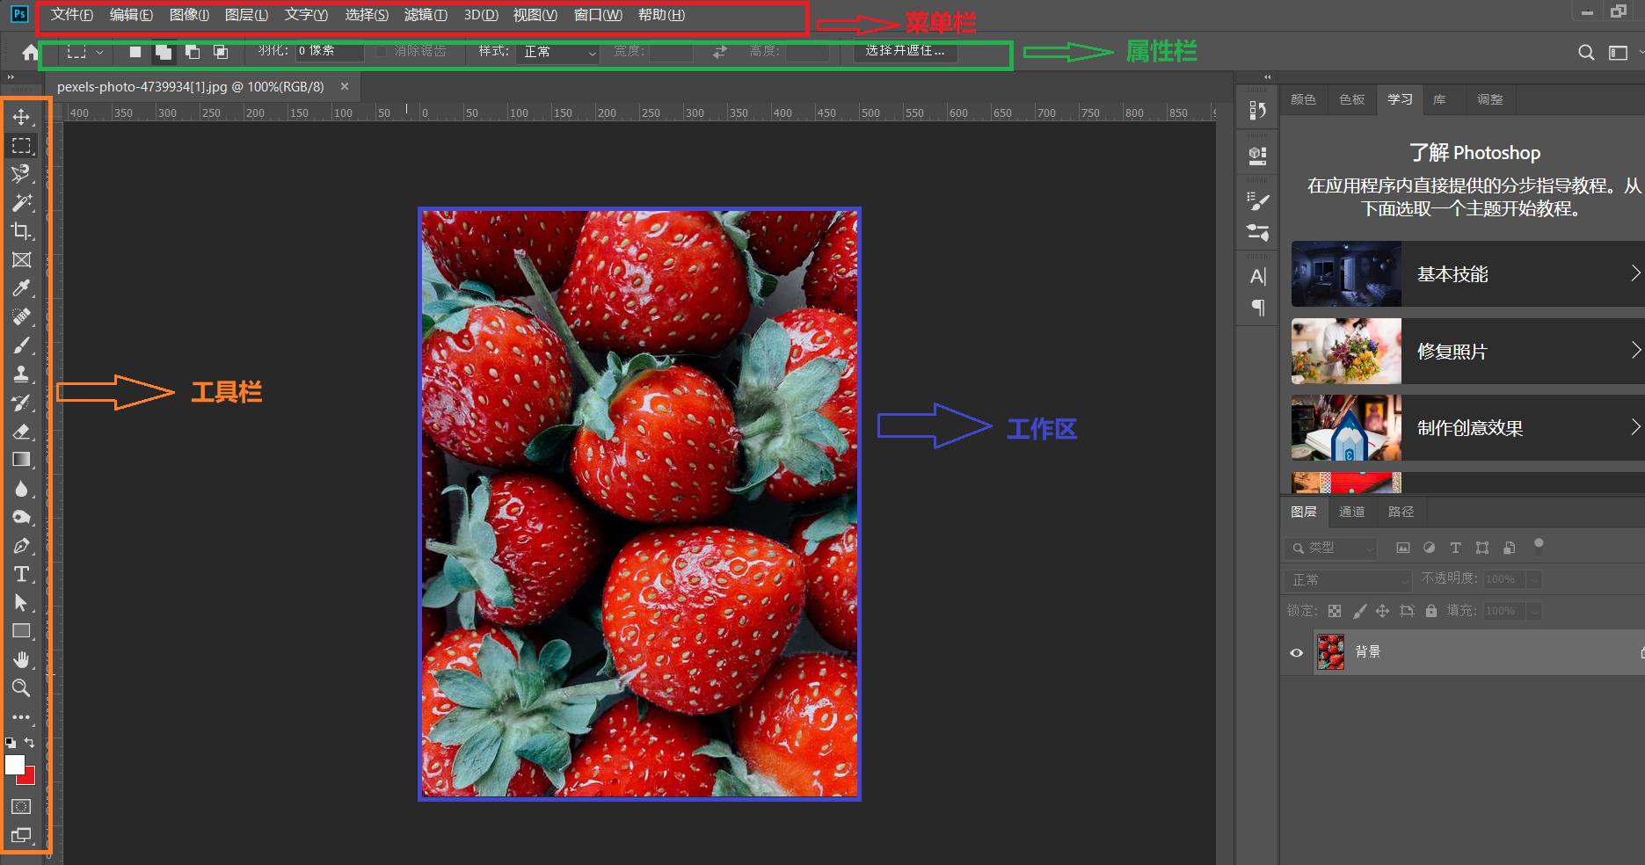Click the Zoom tool

[x=21, y=687]
